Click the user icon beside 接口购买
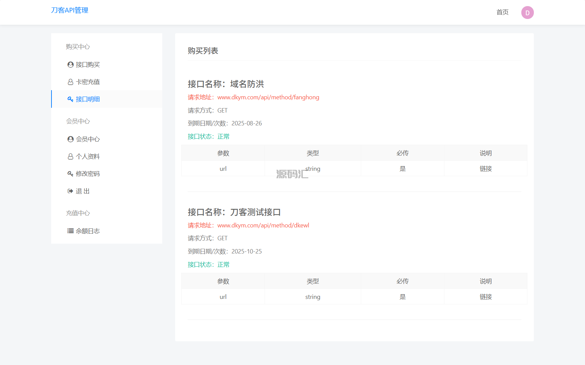Viewport: 585px width, 365px height. [70, 64]
